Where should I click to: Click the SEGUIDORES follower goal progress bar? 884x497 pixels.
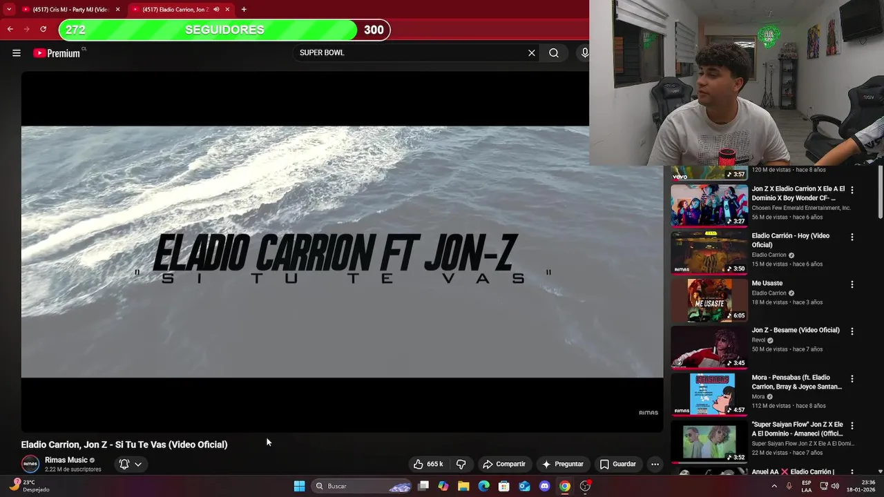[x=224, y=30]
